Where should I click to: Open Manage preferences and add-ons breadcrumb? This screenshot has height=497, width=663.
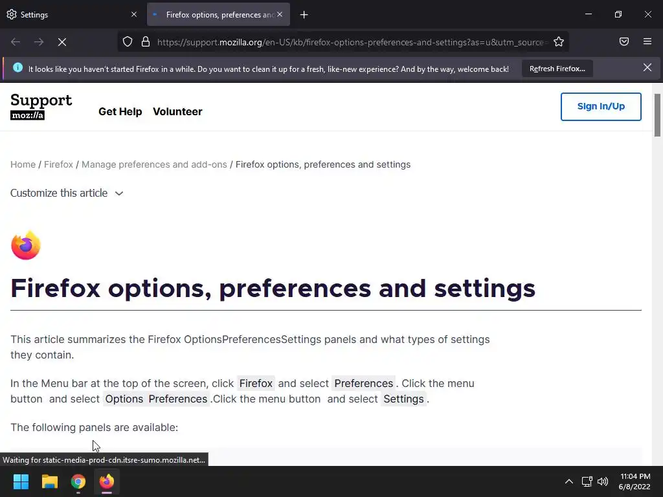(154, 164)
